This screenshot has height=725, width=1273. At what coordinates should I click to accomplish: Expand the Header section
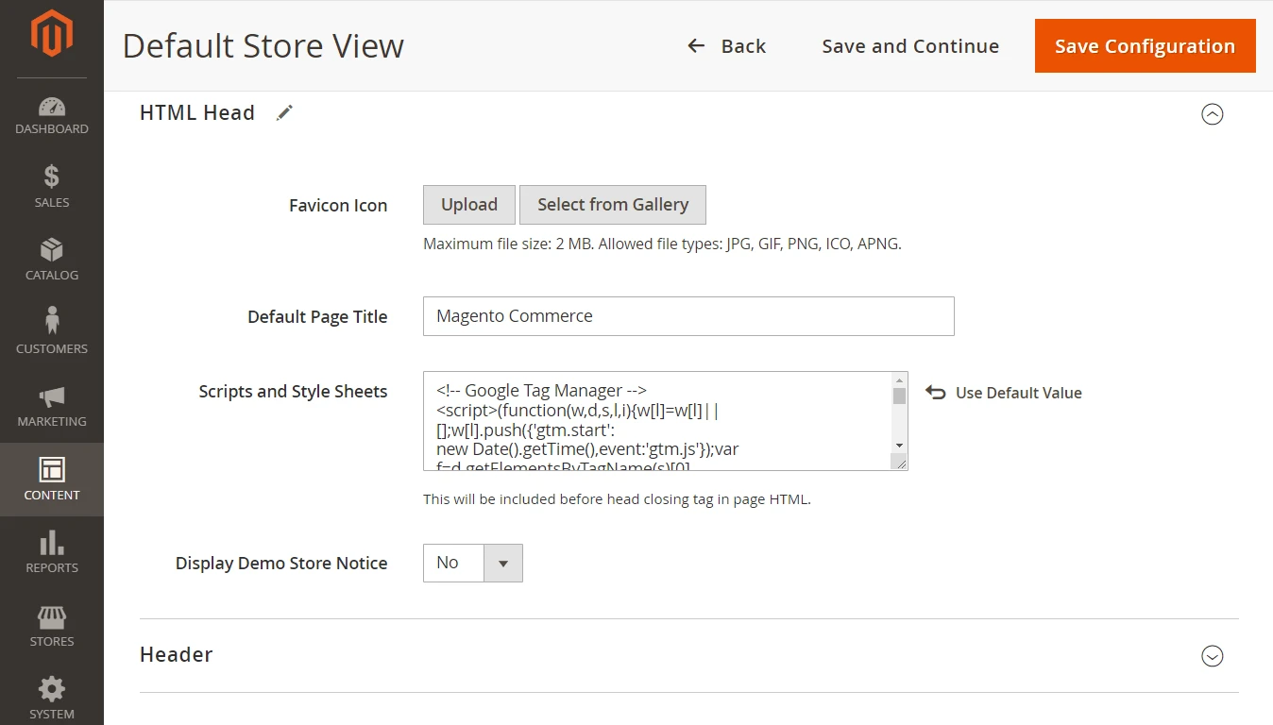pyautogui.click(x=1212, y=656)
